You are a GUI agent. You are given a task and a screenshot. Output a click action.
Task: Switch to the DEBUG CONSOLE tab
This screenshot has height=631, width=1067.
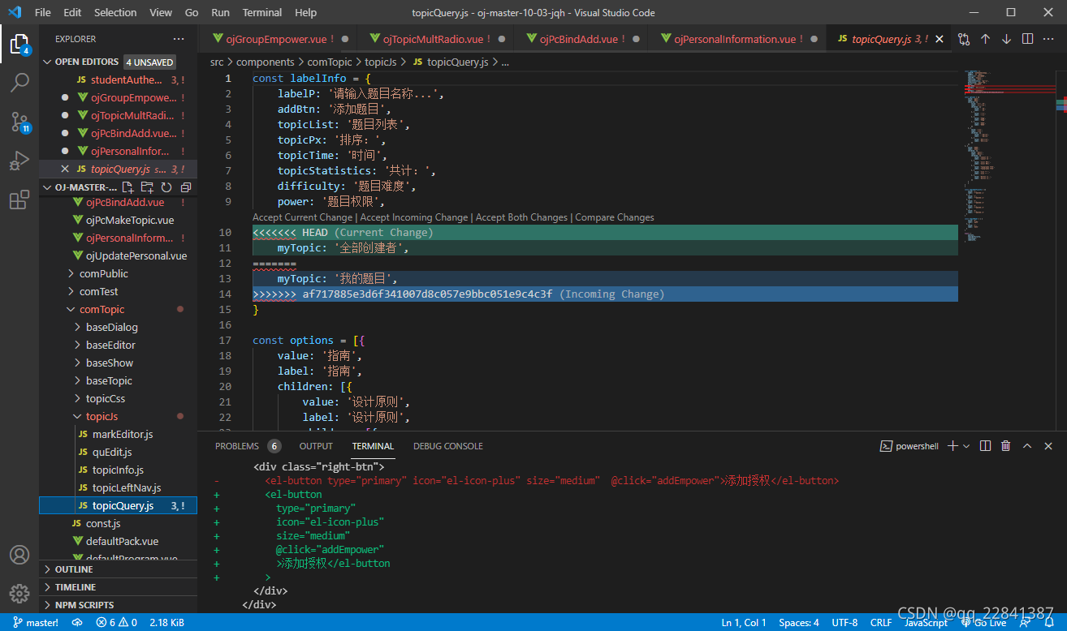(448, 446)
